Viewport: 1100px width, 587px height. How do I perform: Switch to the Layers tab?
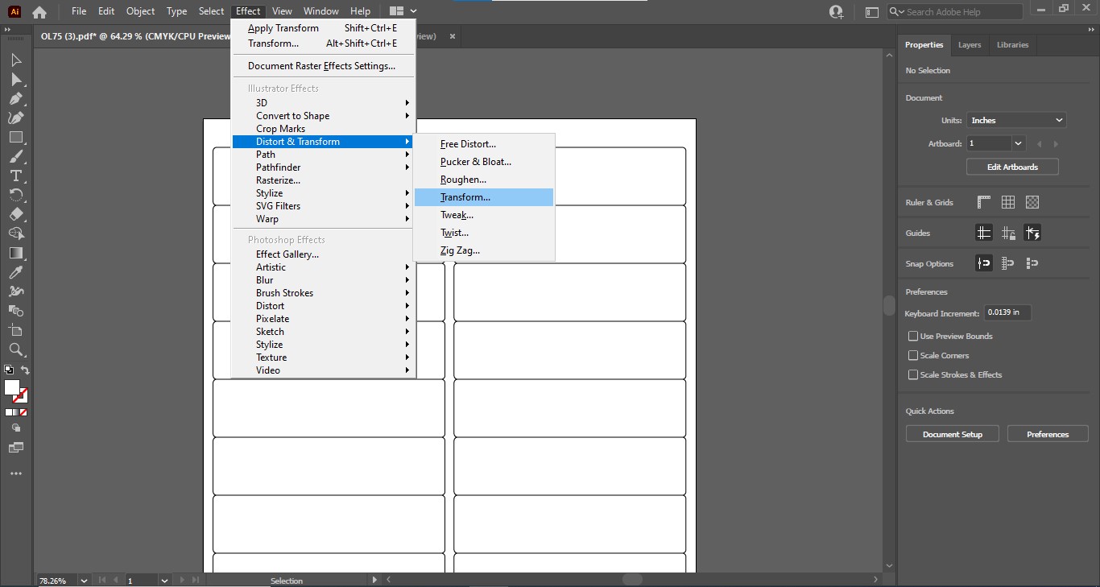(970, 45)
